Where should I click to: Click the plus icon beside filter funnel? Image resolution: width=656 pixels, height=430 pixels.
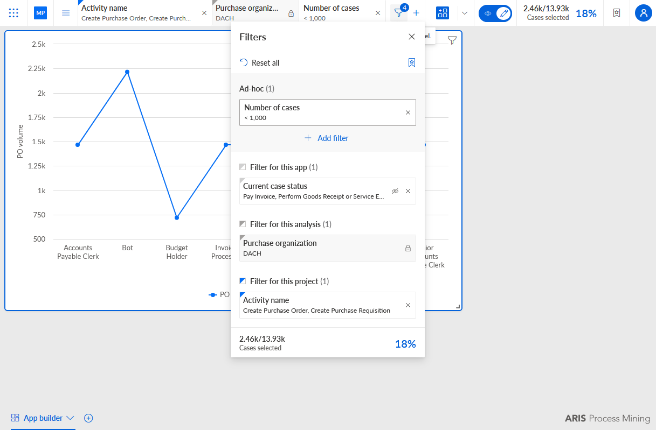(416, 13)
